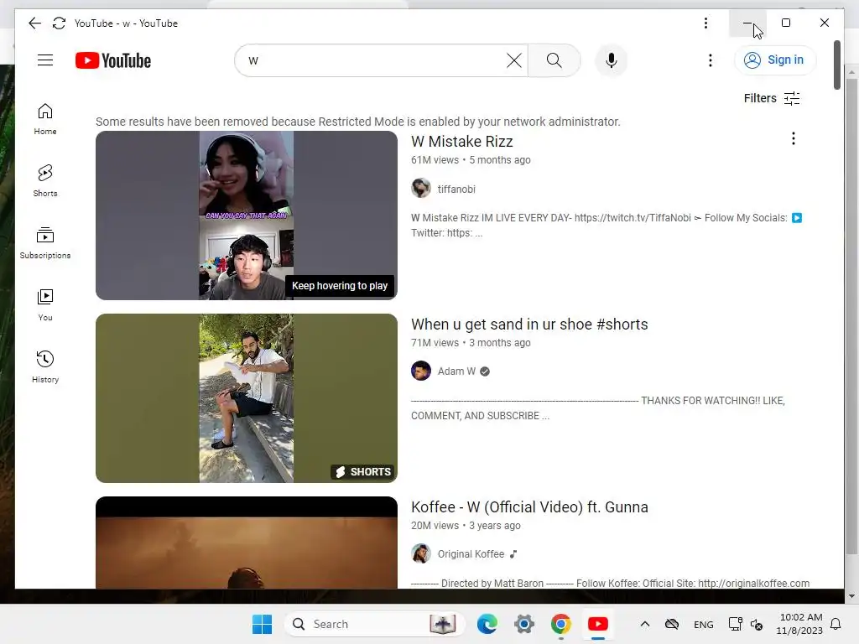This screenshot has width=859, height=644.
Task: Click the '61M views' text
Action: [x=435, y=160]
